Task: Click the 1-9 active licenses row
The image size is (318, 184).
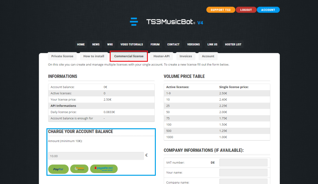Action: click(x=217, y=93)
